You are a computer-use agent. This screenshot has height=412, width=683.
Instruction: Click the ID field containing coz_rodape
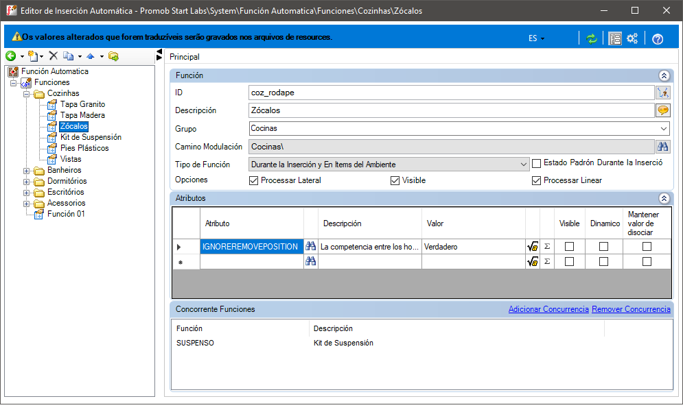pyautogui.click(x=452, y=93)
